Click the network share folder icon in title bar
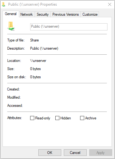The height and width of the screenshot is (159, 115). (x=4, y=4)
